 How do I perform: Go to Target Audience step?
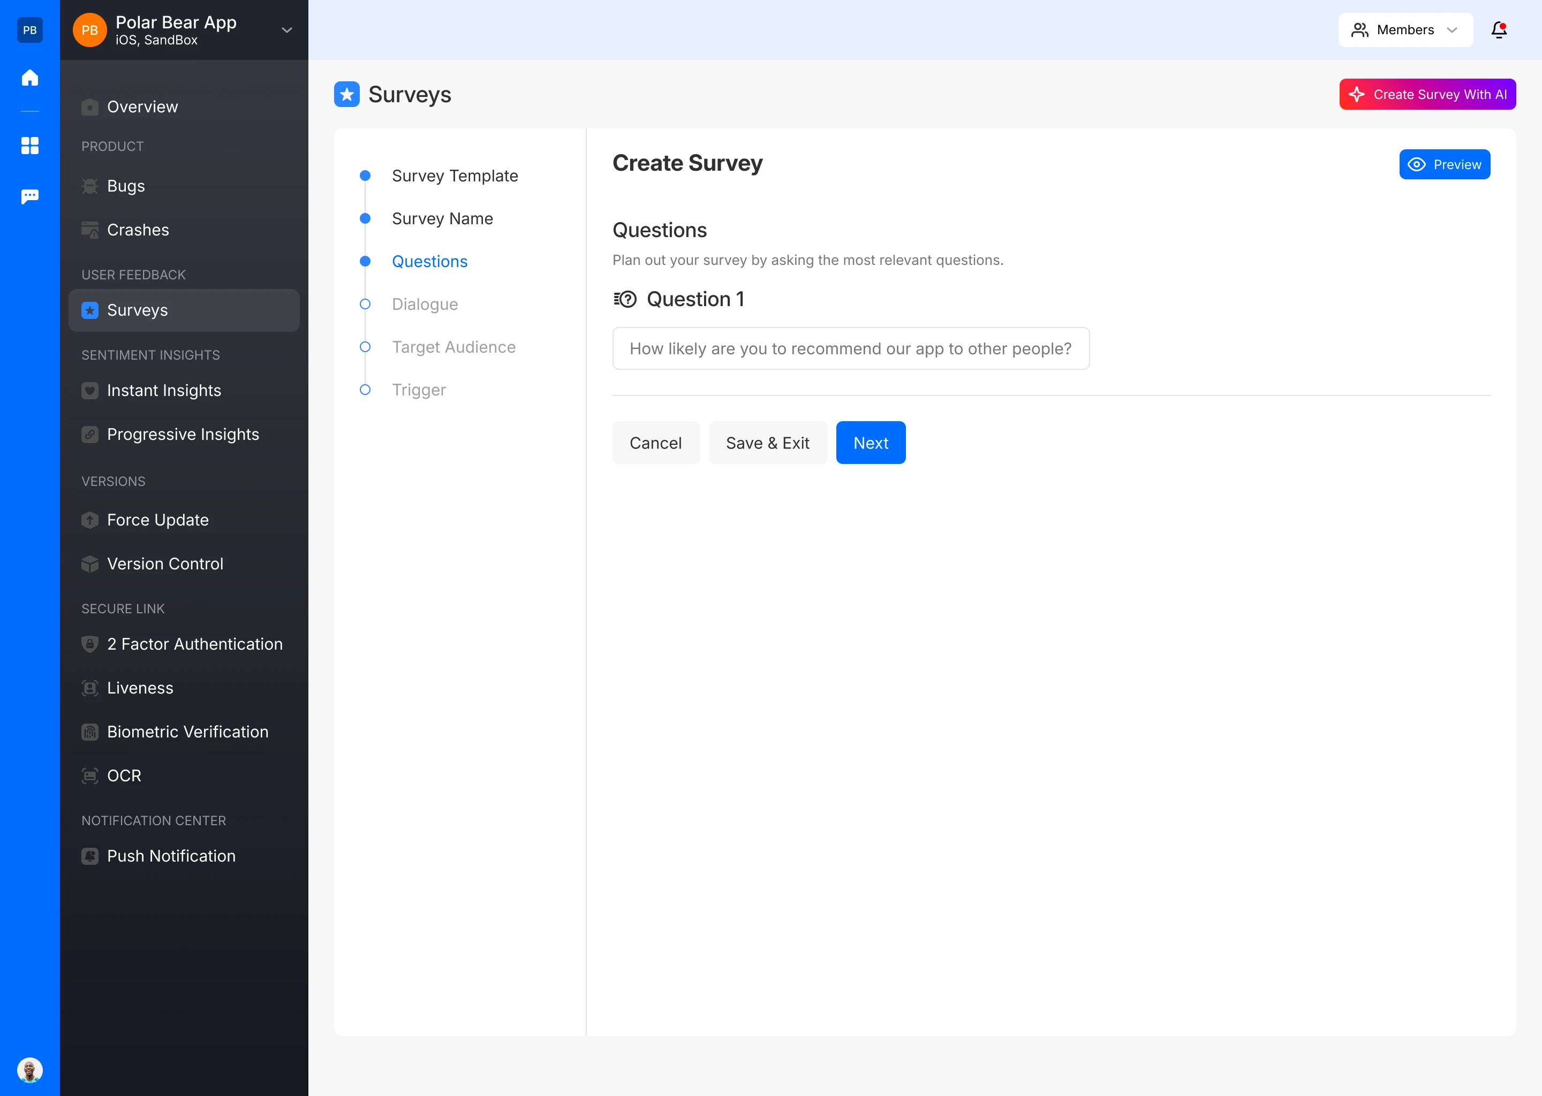point(453,347)
